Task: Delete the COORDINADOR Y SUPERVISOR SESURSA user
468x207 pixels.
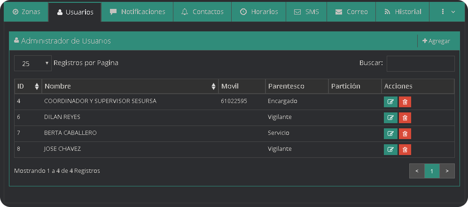Action: pos(405,102)
